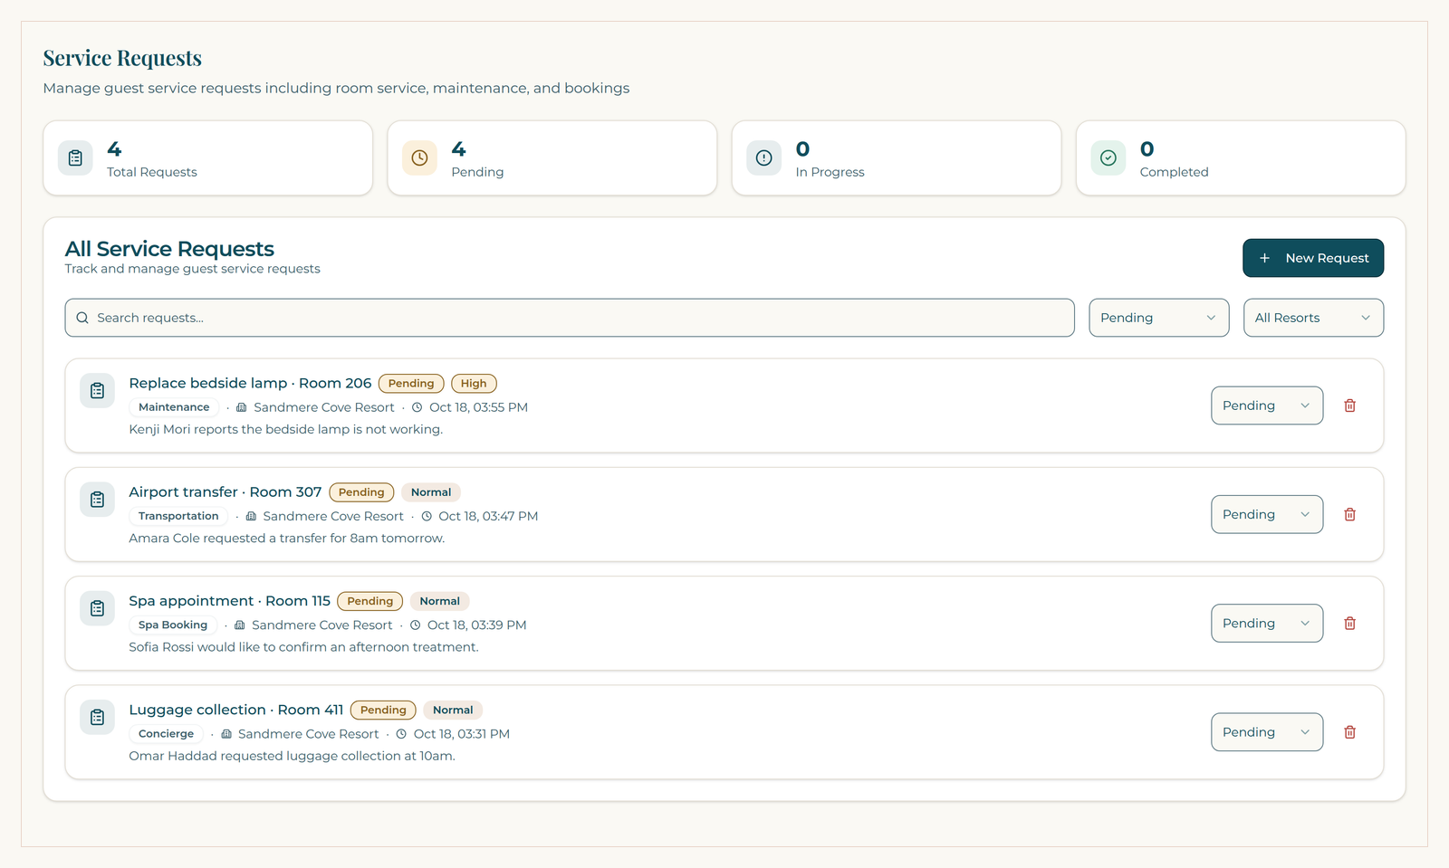Click the Total Requests stat card label
Viewport: 1449px width, 868px height.
(152, 172)
